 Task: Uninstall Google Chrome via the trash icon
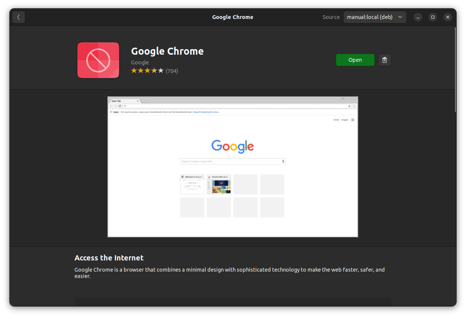pos(384,60)
